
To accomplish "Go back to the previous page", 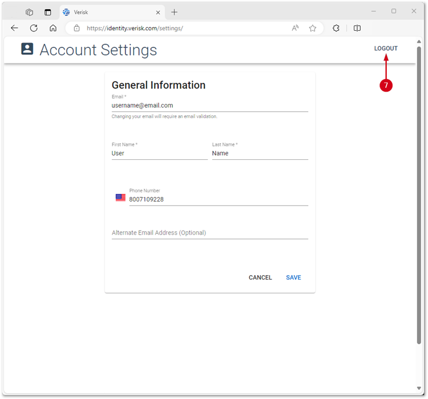I will coord(14,28).
